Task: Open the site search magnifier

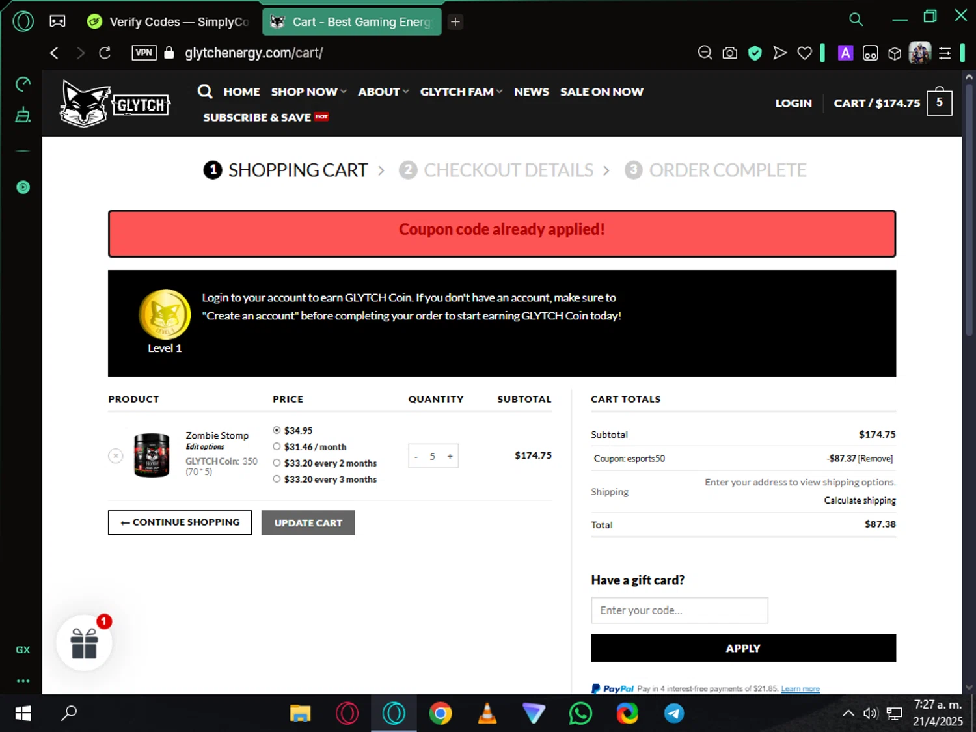Action: [205, 91]
